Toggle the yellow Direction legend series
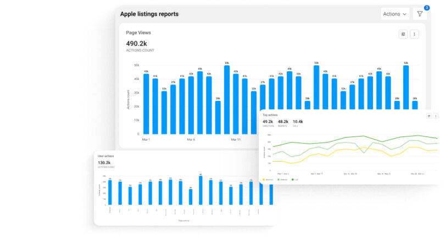The image size is (445, 240). click(x=268, y=180)
